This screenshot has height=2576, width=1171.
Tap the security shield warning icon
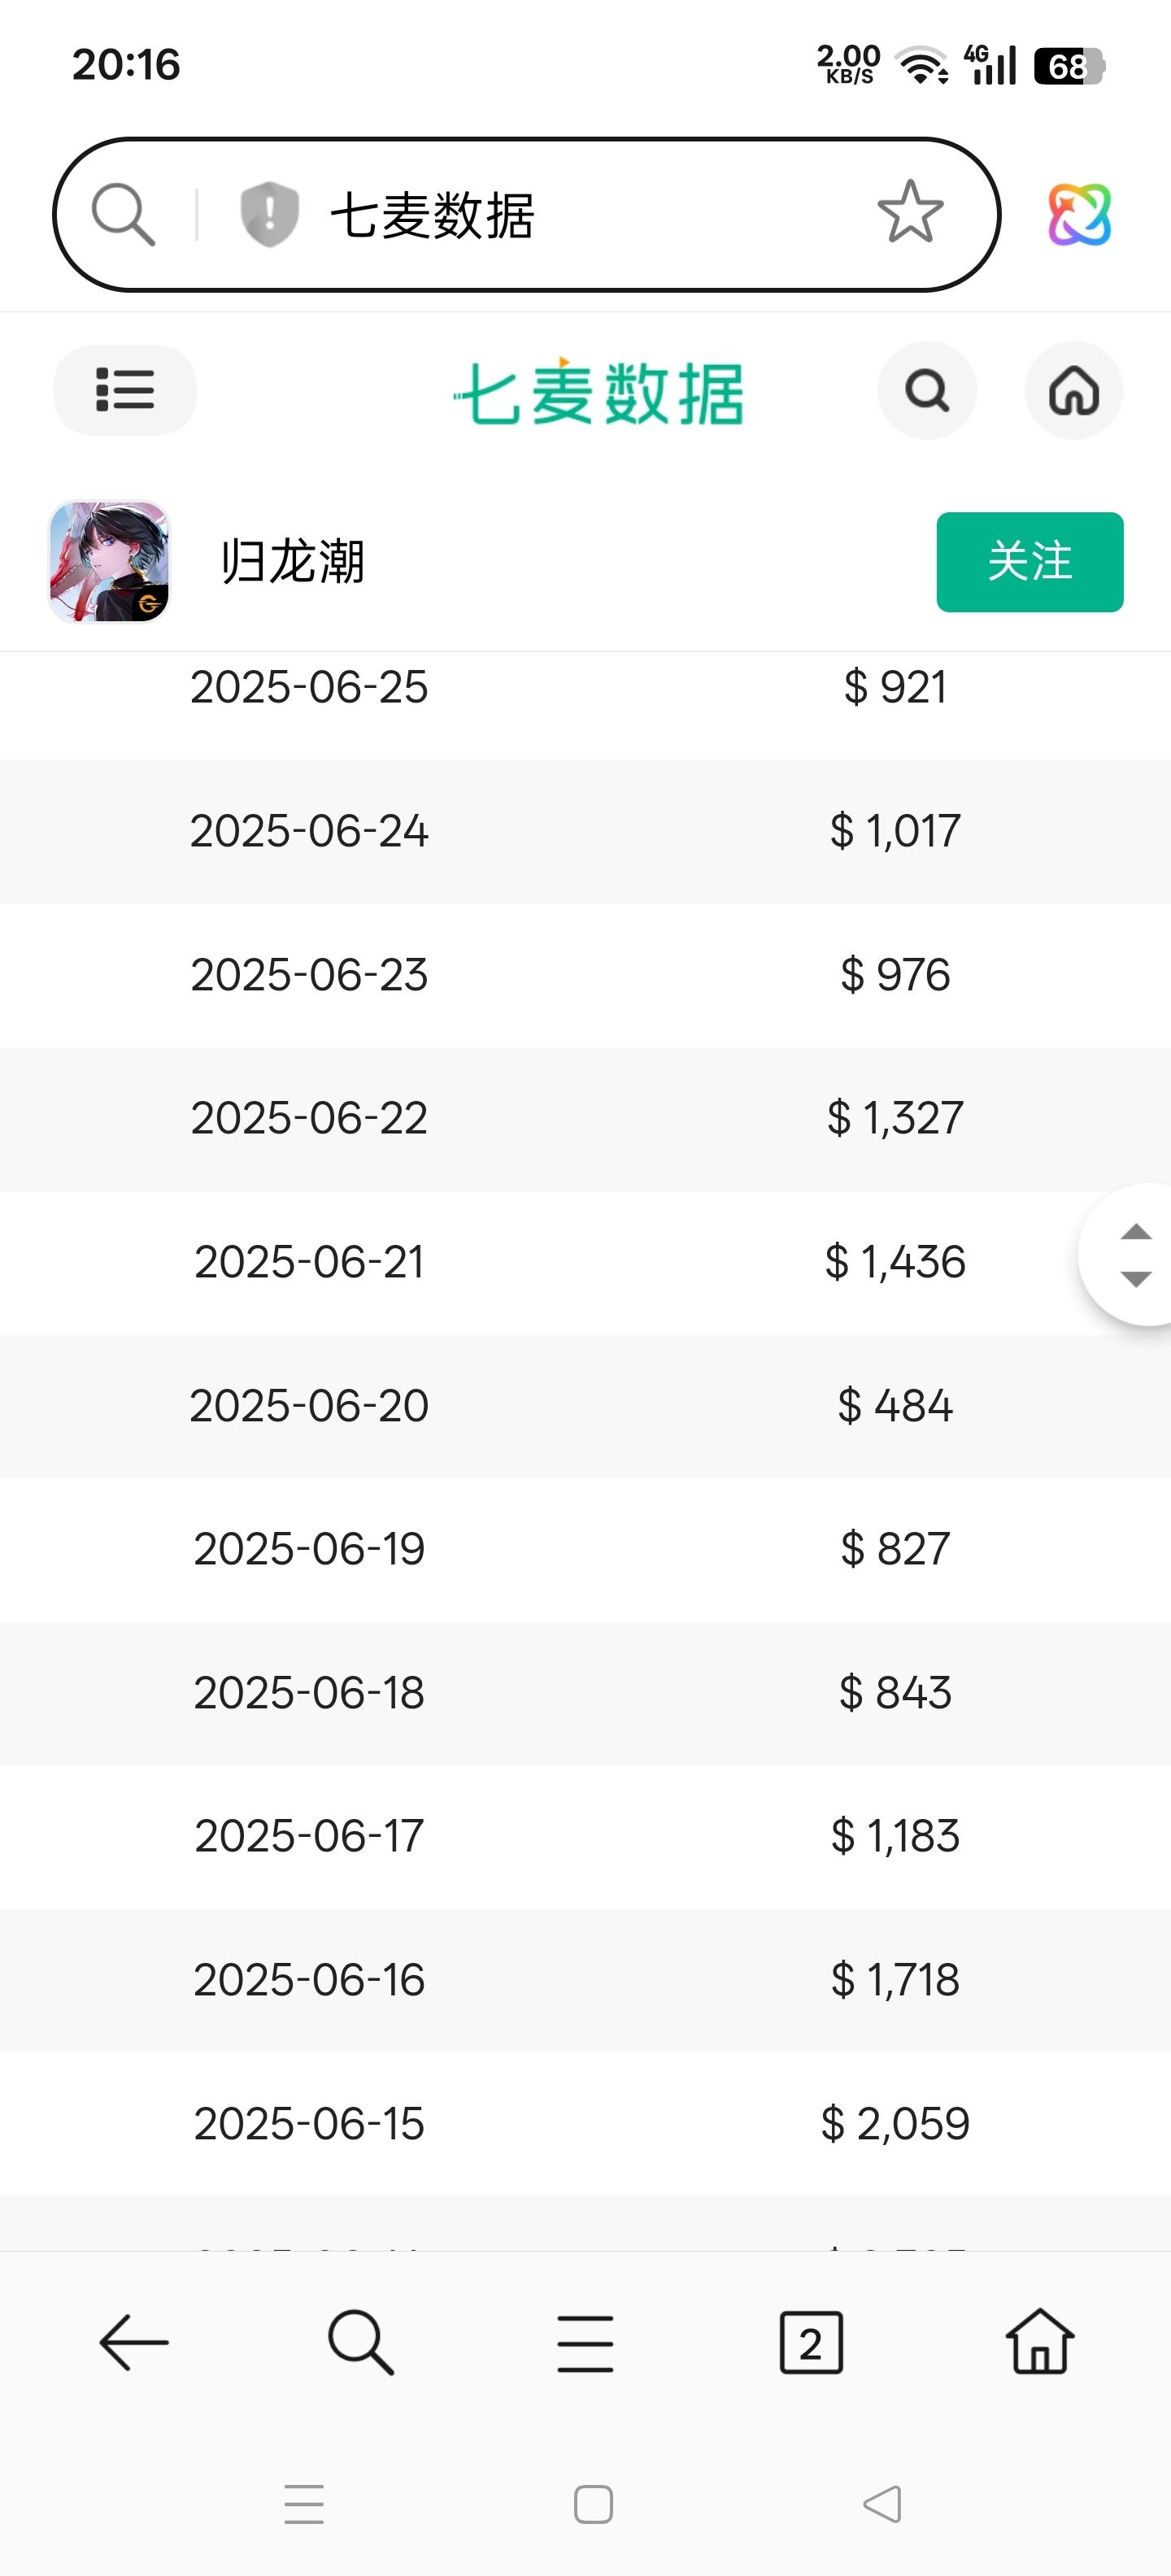(x=269, y=214)
